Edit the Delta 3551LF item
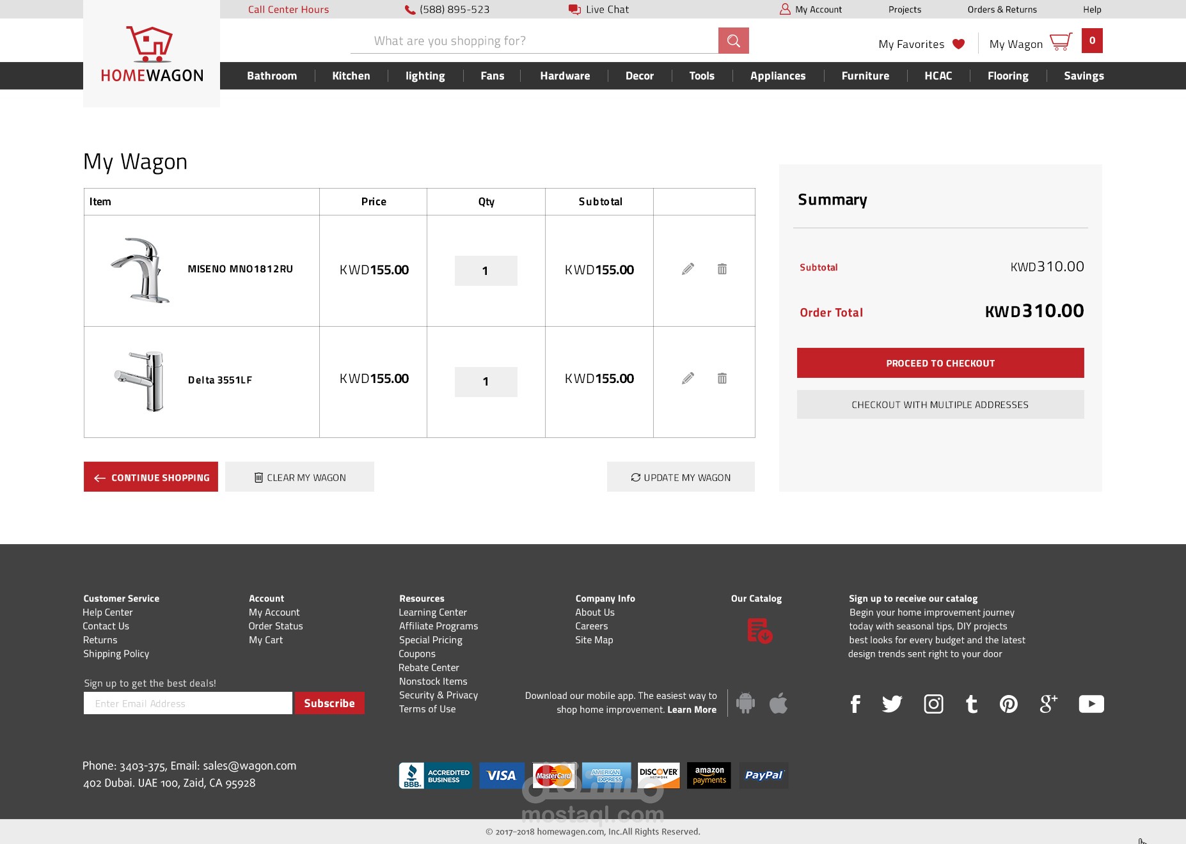The width and height of the screenshot is (1186, 844). pos(688,379)
